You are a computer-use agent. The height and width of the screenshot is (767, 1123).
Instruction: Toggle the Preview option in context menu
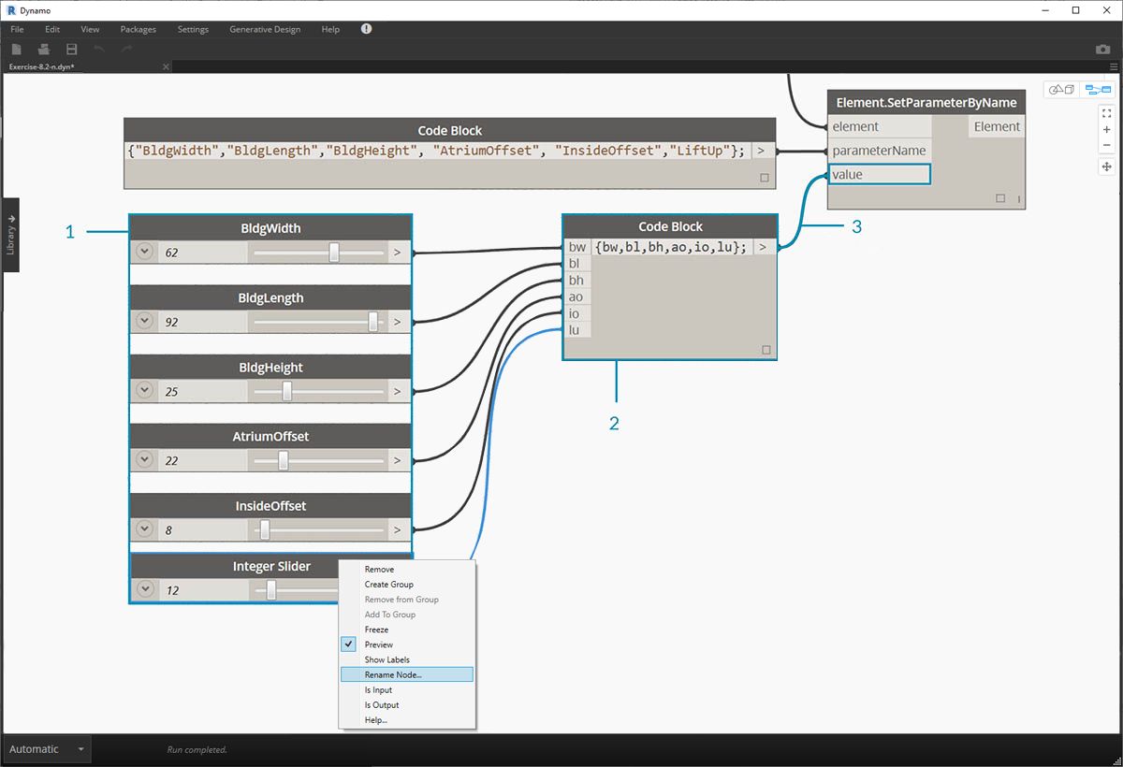tap(379, 644)
